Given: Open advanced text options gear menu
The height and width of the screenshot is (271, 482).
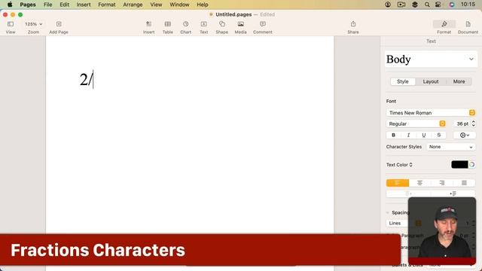Looking at the screenshot, I should (x=465, y=135).
